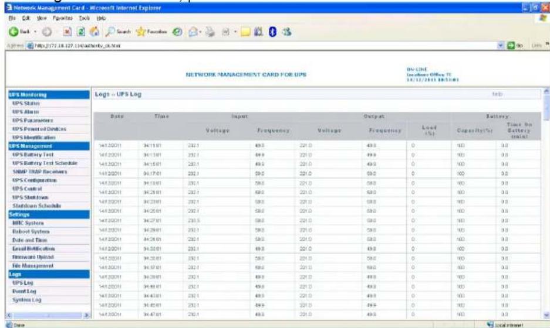Image resolution: width=550 pixels, height=328 pixels.
Task: Open the UPS Alarm page
Action: click(x=26, y=112)
